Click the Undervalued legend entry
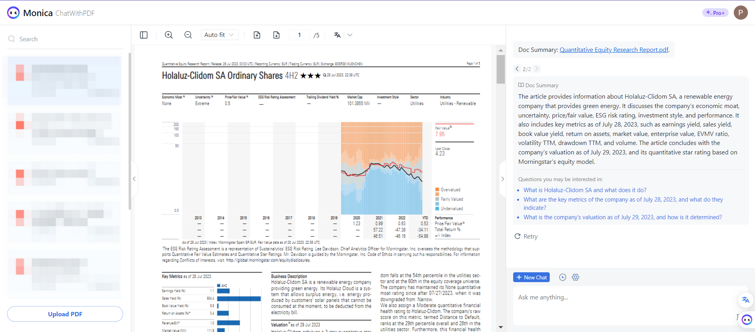The image size is (755, 332). [449, 209]
